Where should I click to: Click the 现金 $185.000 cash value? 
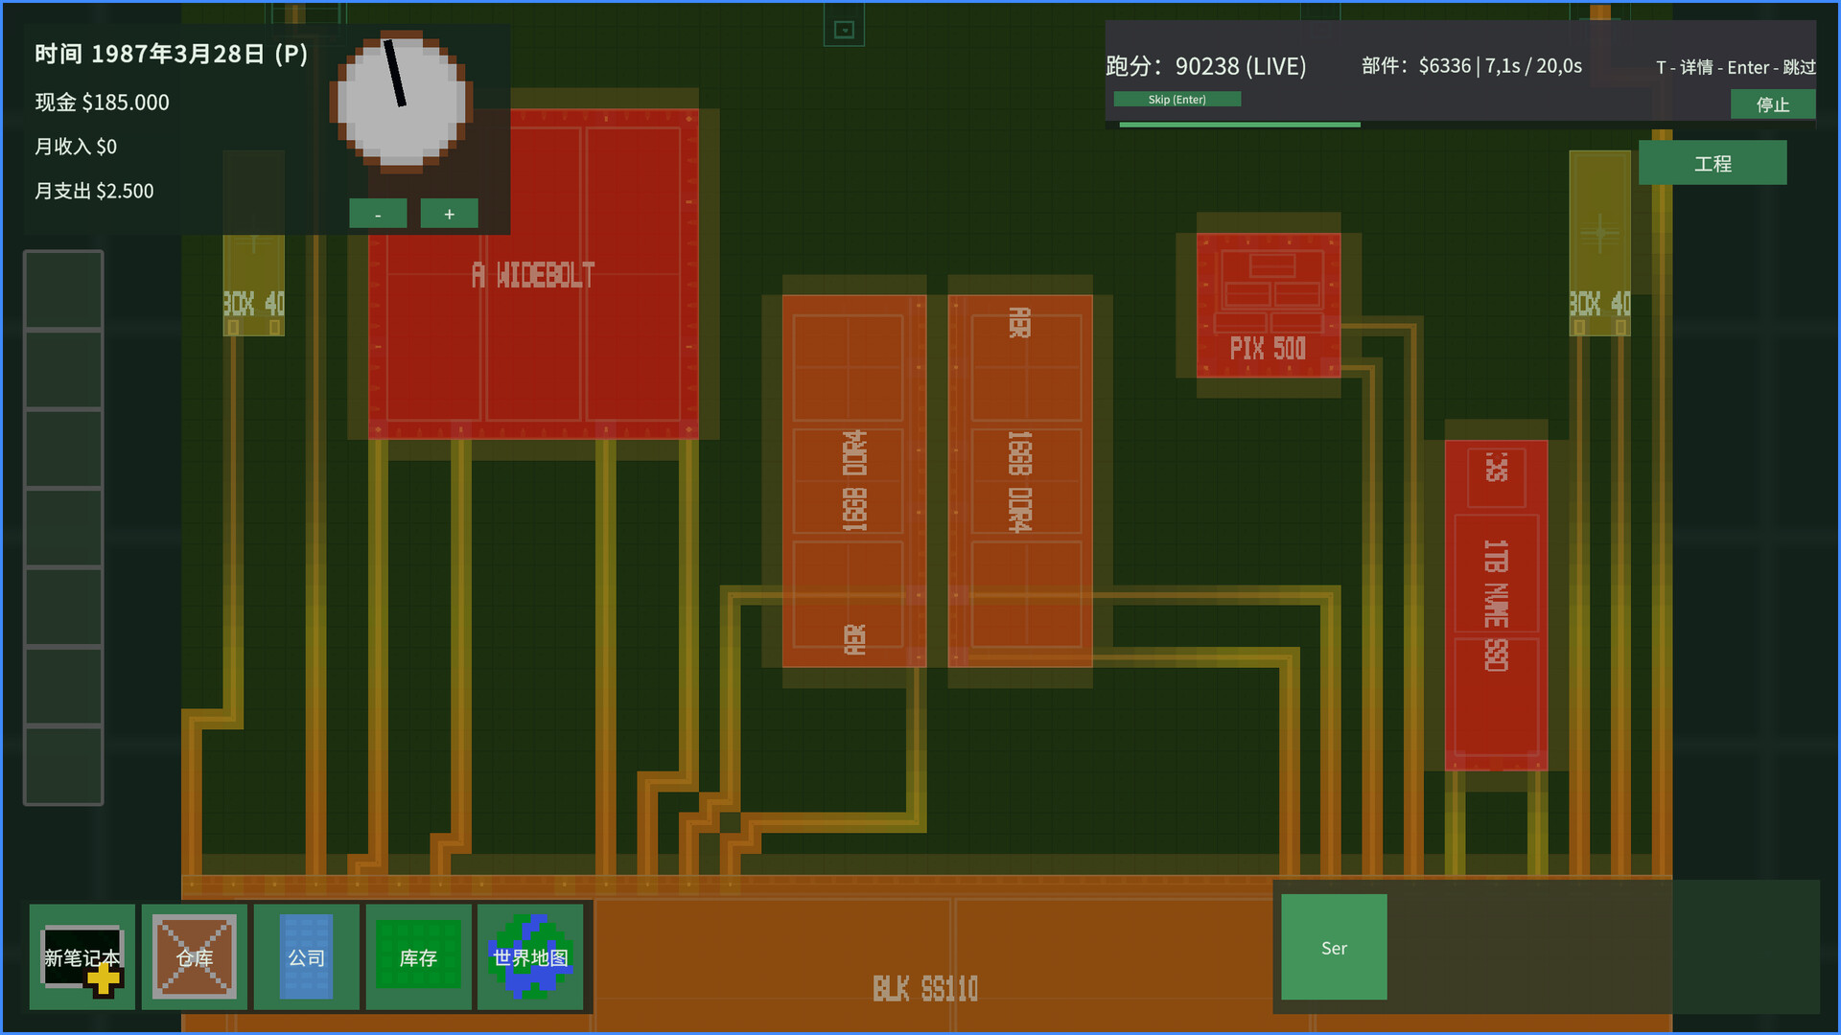pos(103,102)
